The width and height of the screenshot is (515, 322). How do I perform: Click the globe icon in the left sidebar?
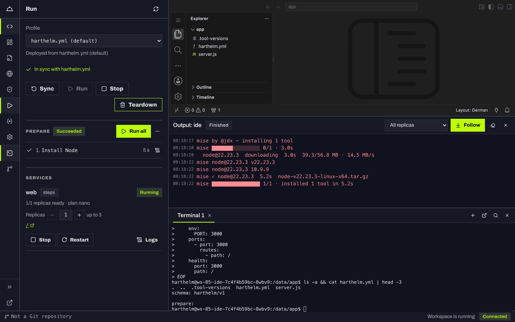tap(10, 74)
